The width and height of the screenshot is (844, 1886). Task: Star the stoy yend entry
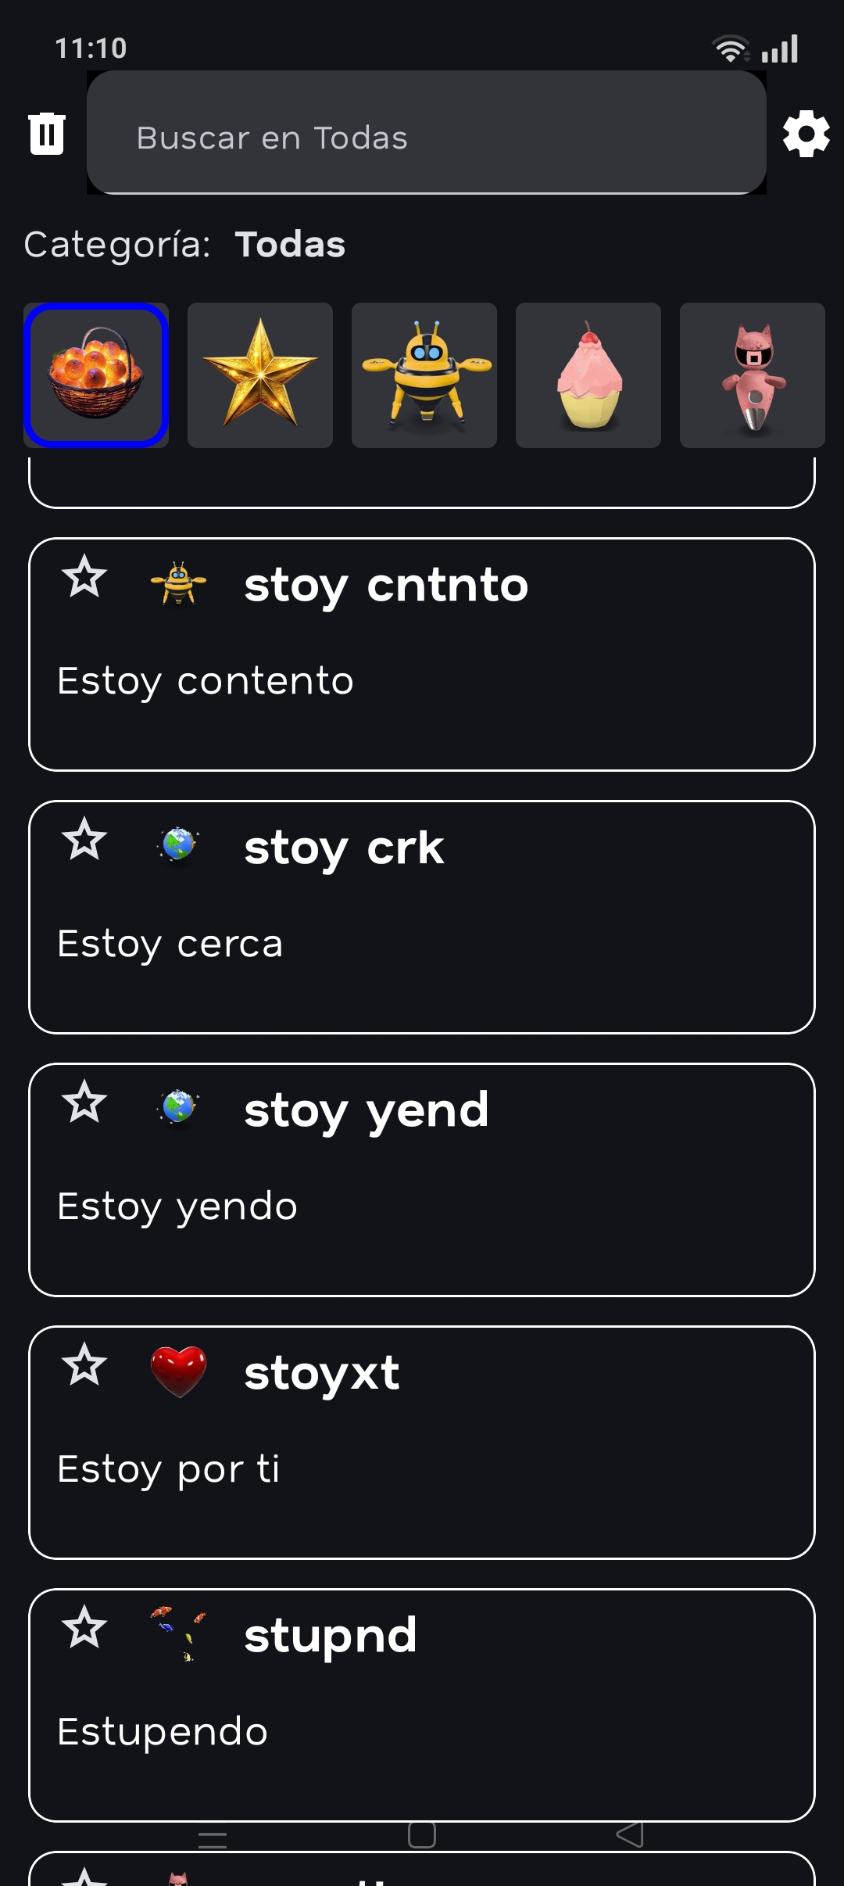point(84,1103)
